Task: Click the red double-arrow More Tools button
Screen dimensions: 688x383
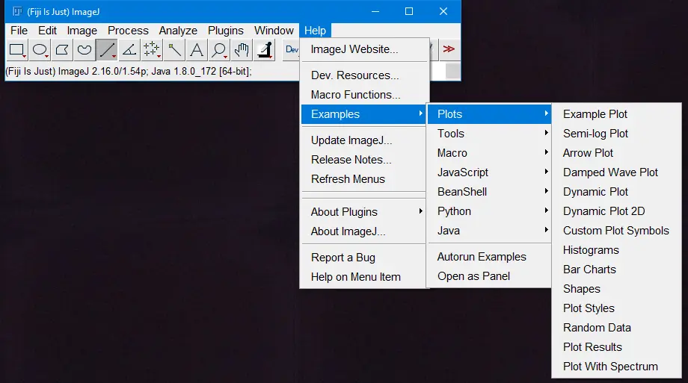Action: (449, 49)
